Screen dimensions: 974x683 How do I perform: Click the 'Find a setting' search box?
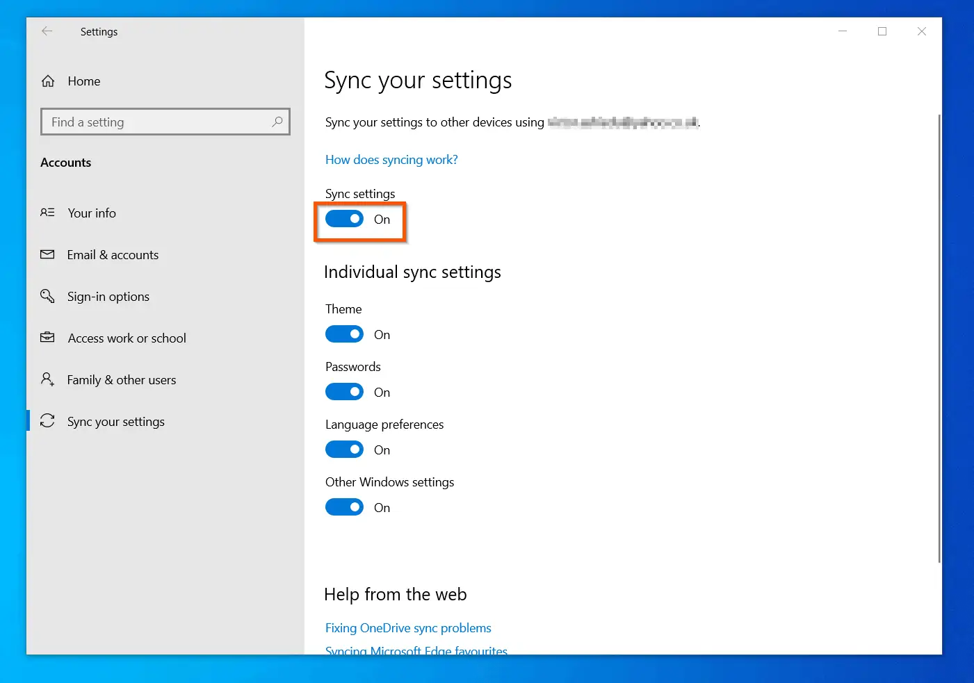165,122
